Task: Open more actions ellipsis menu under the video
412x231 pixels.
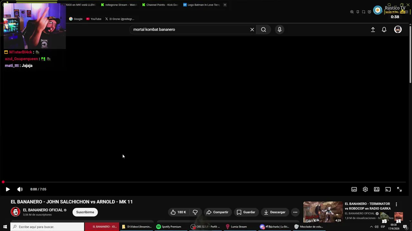Action: (x=295, y=212)
